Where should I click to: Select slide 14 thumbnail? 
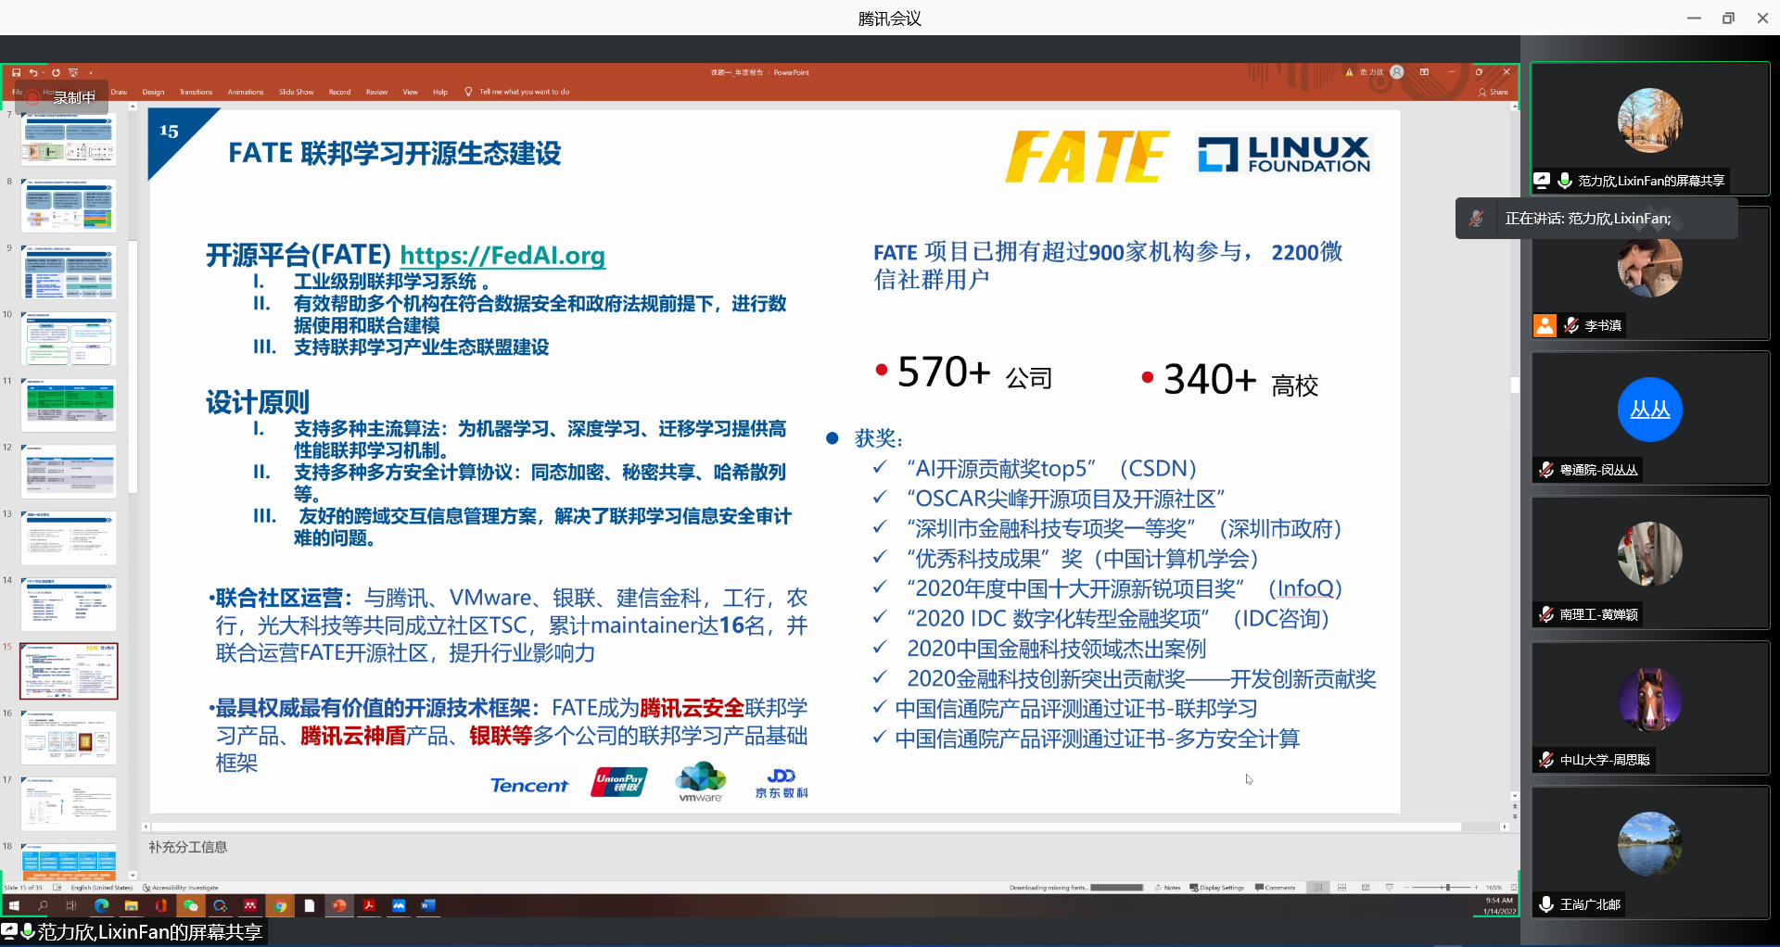pos(69,604)
